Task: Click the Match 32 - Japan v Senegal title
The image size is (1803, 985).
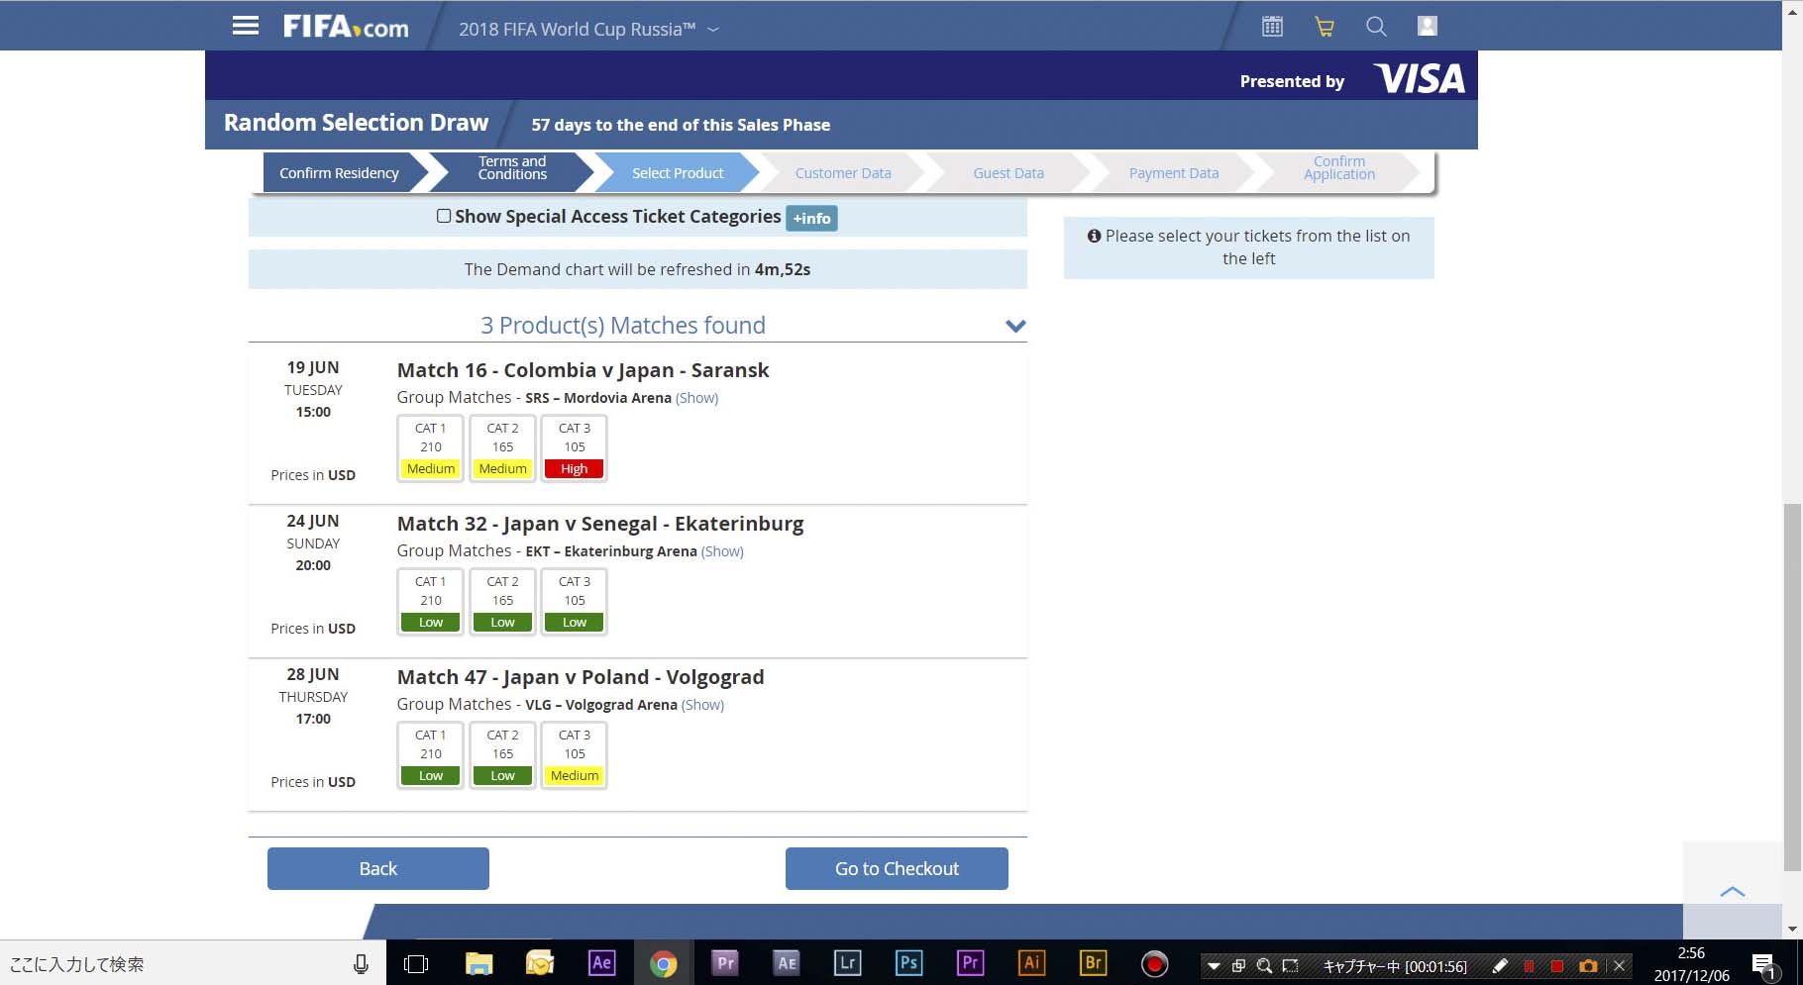Action: [x=600, y=524]
